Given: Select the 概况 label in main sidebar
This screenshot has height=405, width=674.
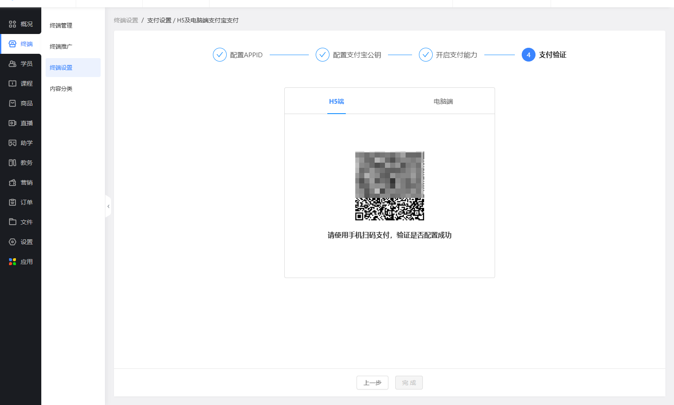Looking at the screenshot, I should tap(27, 24).
